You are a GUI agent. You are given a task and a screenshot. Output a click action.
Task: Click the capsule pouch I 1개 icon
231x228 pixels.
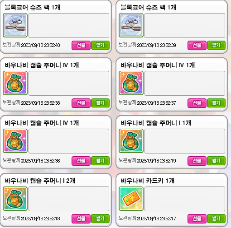131,141
